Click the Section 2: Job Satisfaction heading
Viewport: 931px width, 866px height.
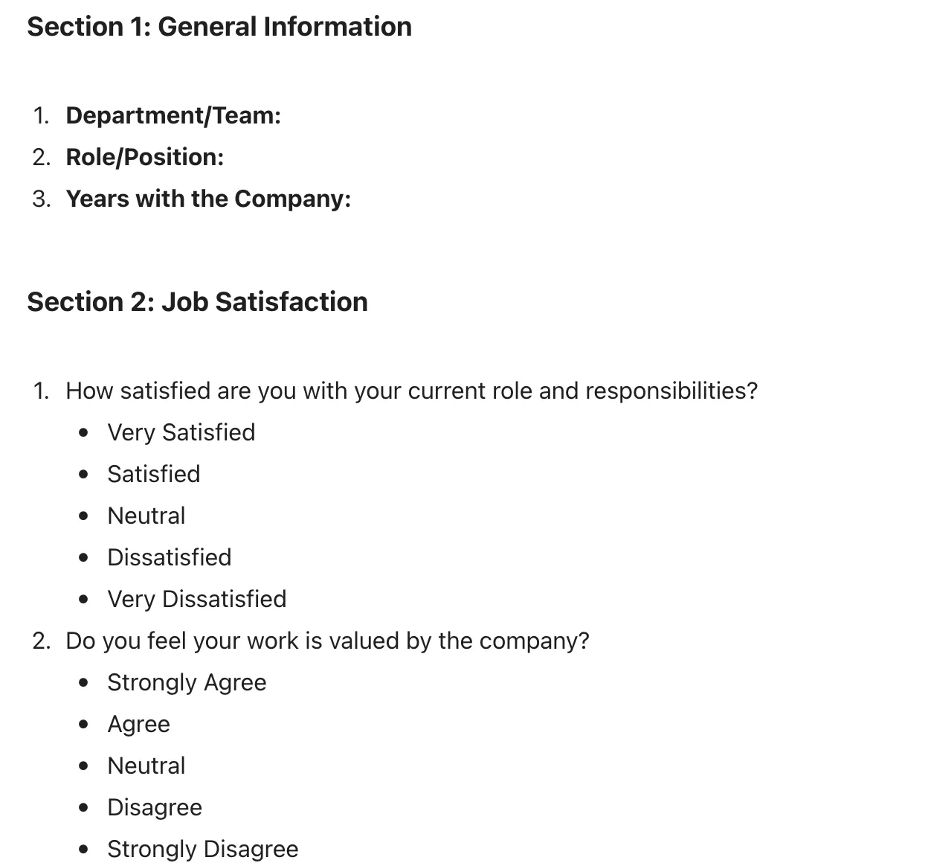pos(198,302)
